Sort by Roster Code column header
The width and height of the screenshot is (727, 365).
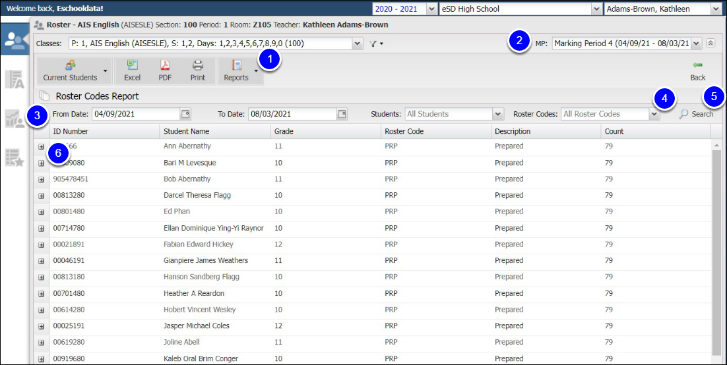tap(436, 131)
